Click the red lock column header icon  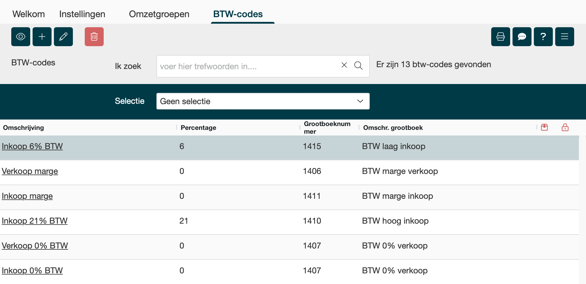[x=565, y=128]
